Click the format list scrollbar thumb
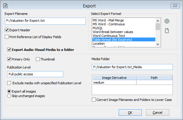Viewport: 183px width, 120px height. (x=158, y=27)
